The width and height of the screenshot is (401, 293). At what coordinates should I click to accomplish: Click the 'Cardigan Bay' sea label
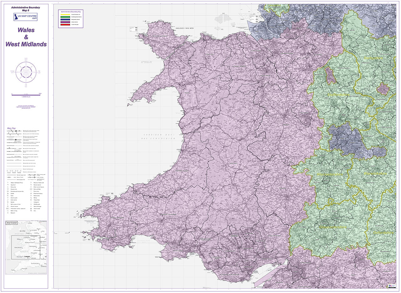point(157,135)
